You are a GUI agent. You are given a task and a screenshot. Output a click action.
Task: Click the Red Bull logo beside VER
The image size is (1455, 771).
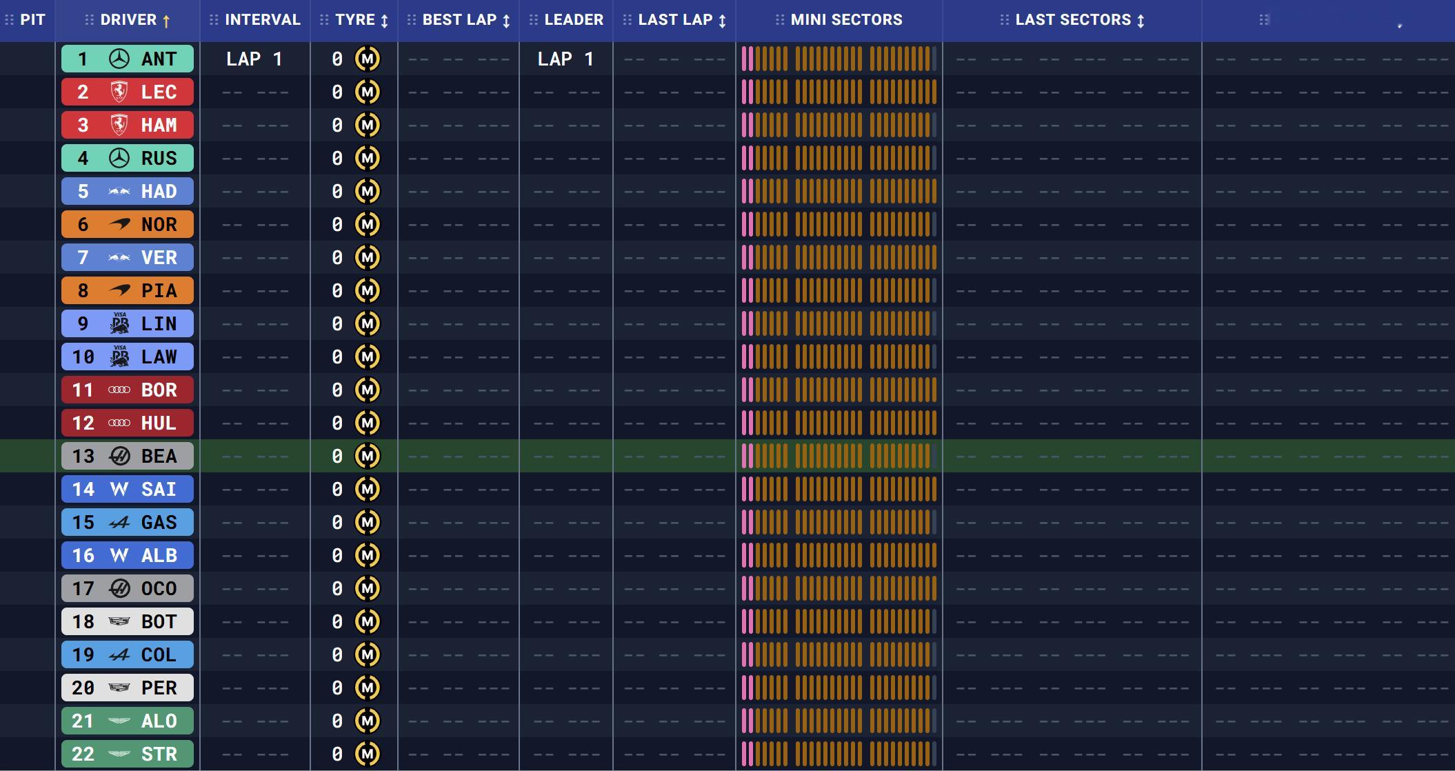[x=119, y=257]
